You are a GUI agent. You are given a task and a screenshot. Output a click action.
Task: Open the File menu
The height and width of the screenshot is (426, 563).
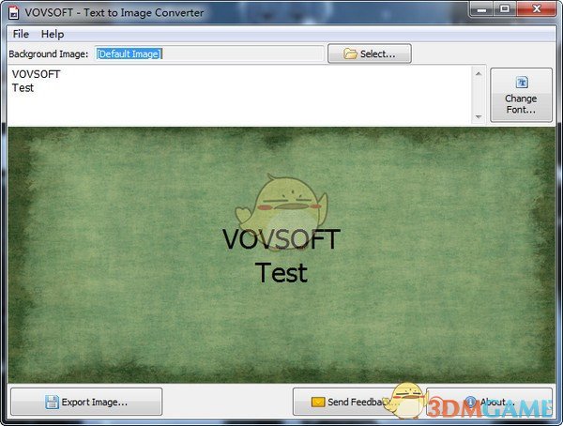pos(21,34)
